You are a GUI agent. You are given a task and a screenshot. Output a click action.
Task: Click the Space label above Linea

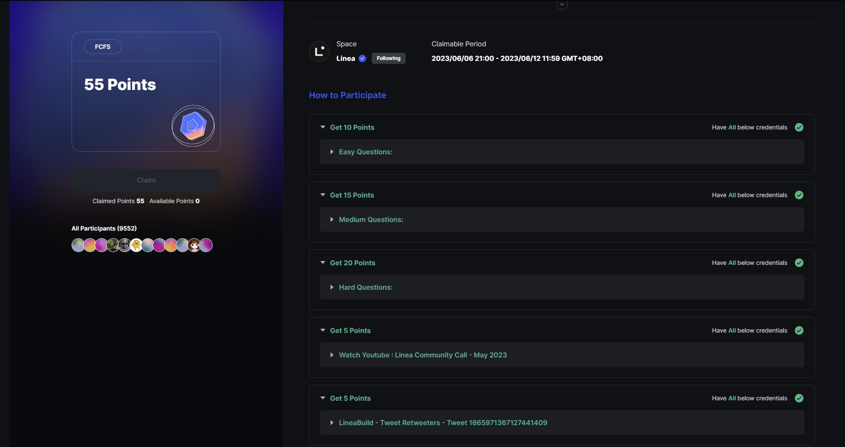point(346,44)
